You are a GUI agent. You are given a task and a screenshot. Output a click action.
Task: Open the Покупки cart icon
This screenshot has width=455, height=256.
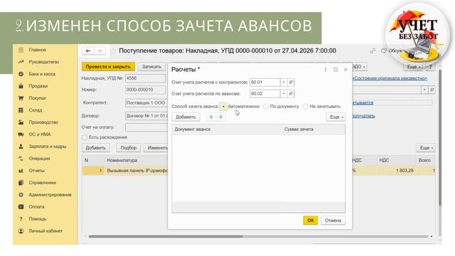coord(21,98)
